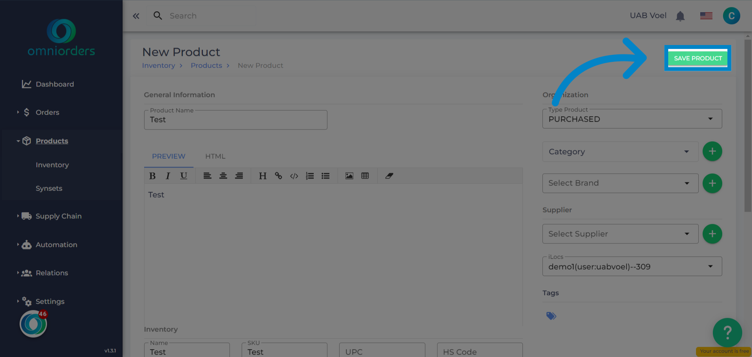Change language via US flag icon

[706, 16]
